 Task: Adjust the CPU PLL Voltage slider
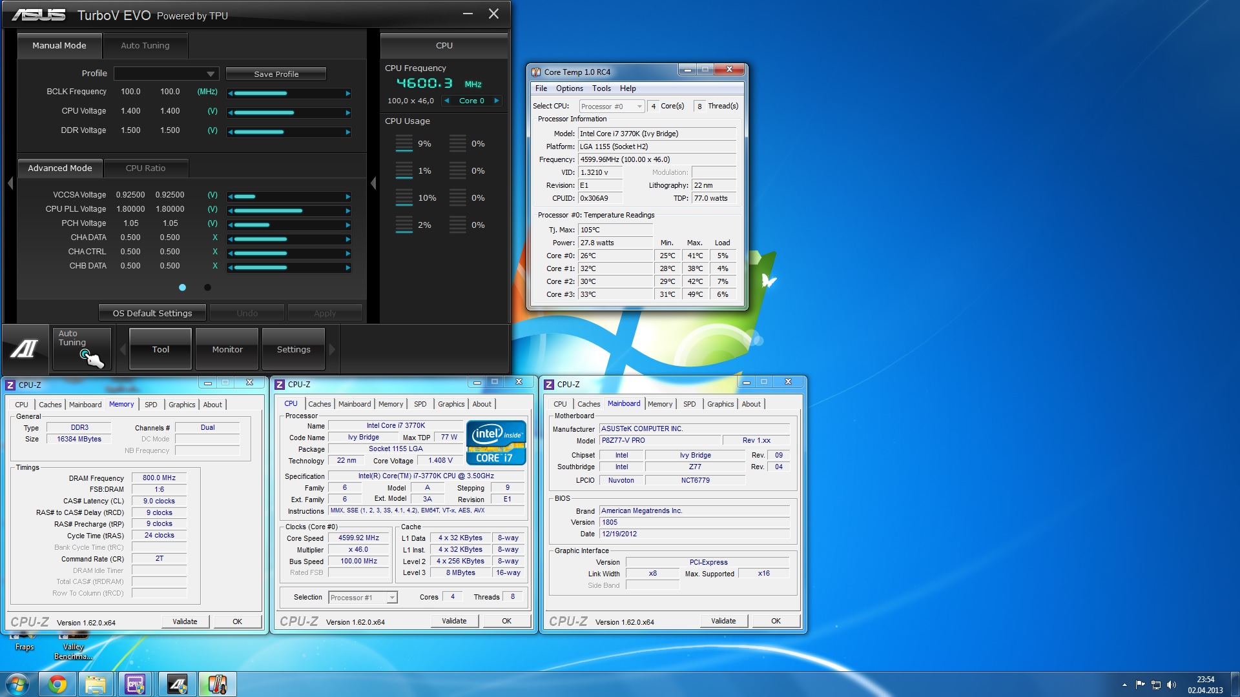(x=289, y=210)
